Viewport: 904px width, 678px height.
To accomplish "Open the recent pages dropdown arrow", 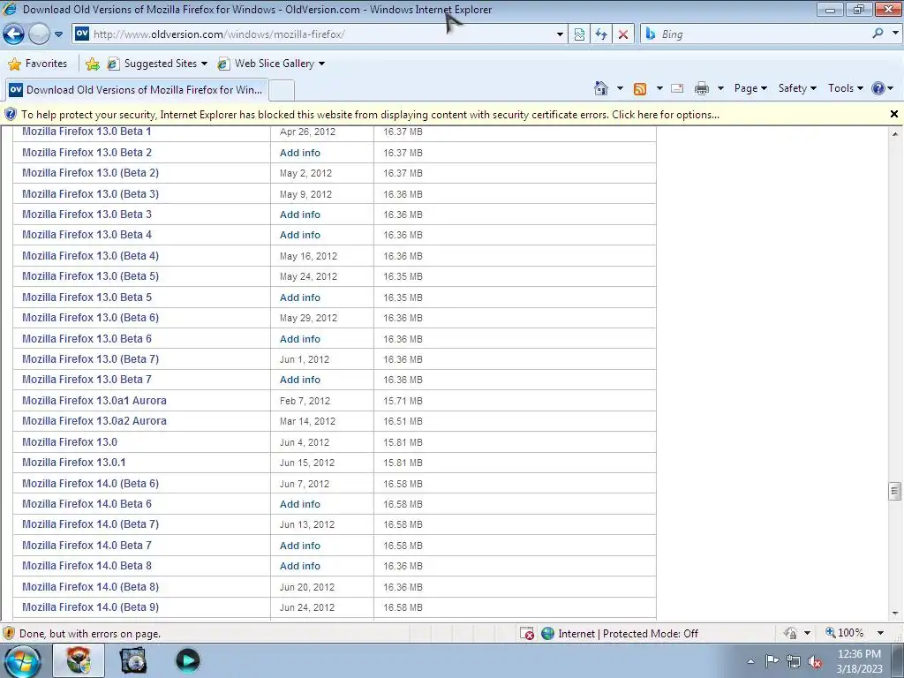I will [x=58, y=34].
